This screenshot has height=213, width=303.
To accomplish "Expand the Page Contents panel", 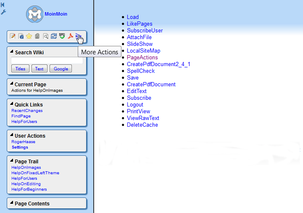I will pos(12,203).
